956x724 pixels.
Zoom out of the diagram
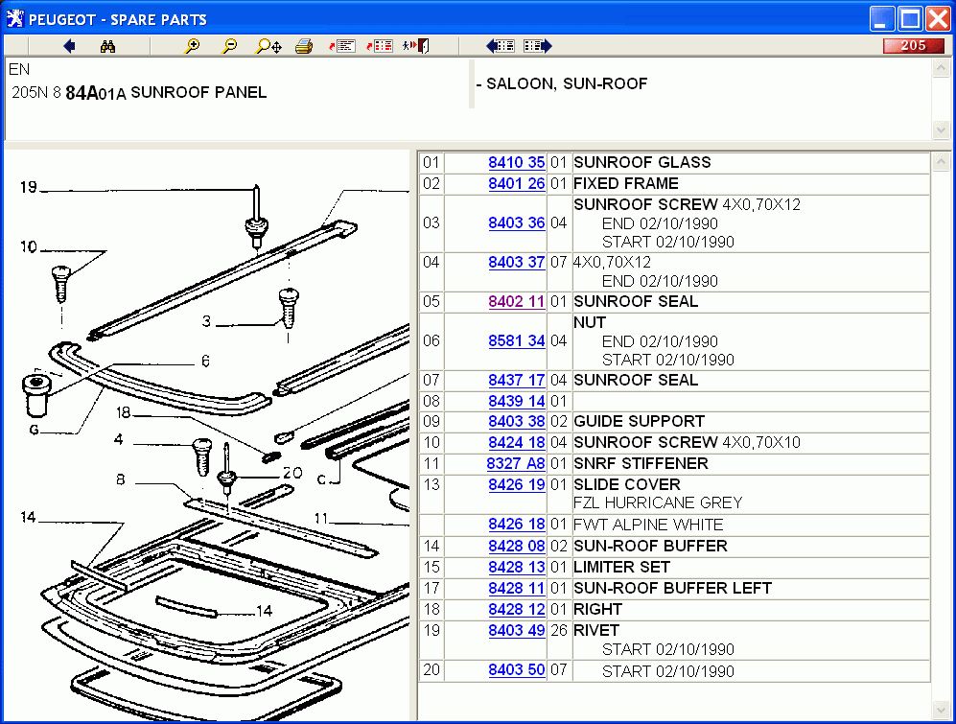coord(229,46)
